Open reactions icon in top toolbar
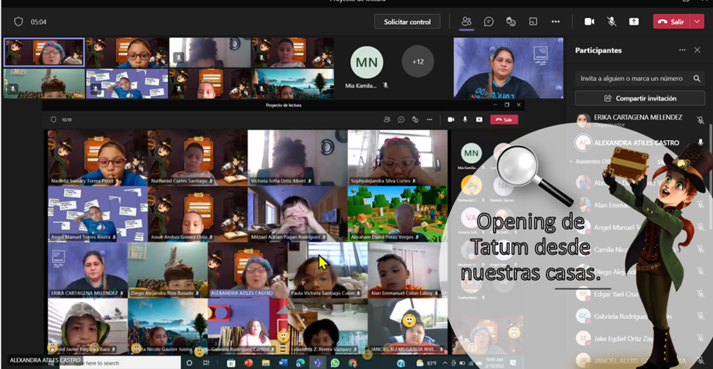713x369 pixels. [x=511, y=21]
